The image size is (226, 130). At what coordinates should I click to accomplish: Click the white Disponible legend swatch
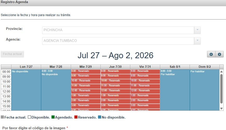(x=29, y=117)
